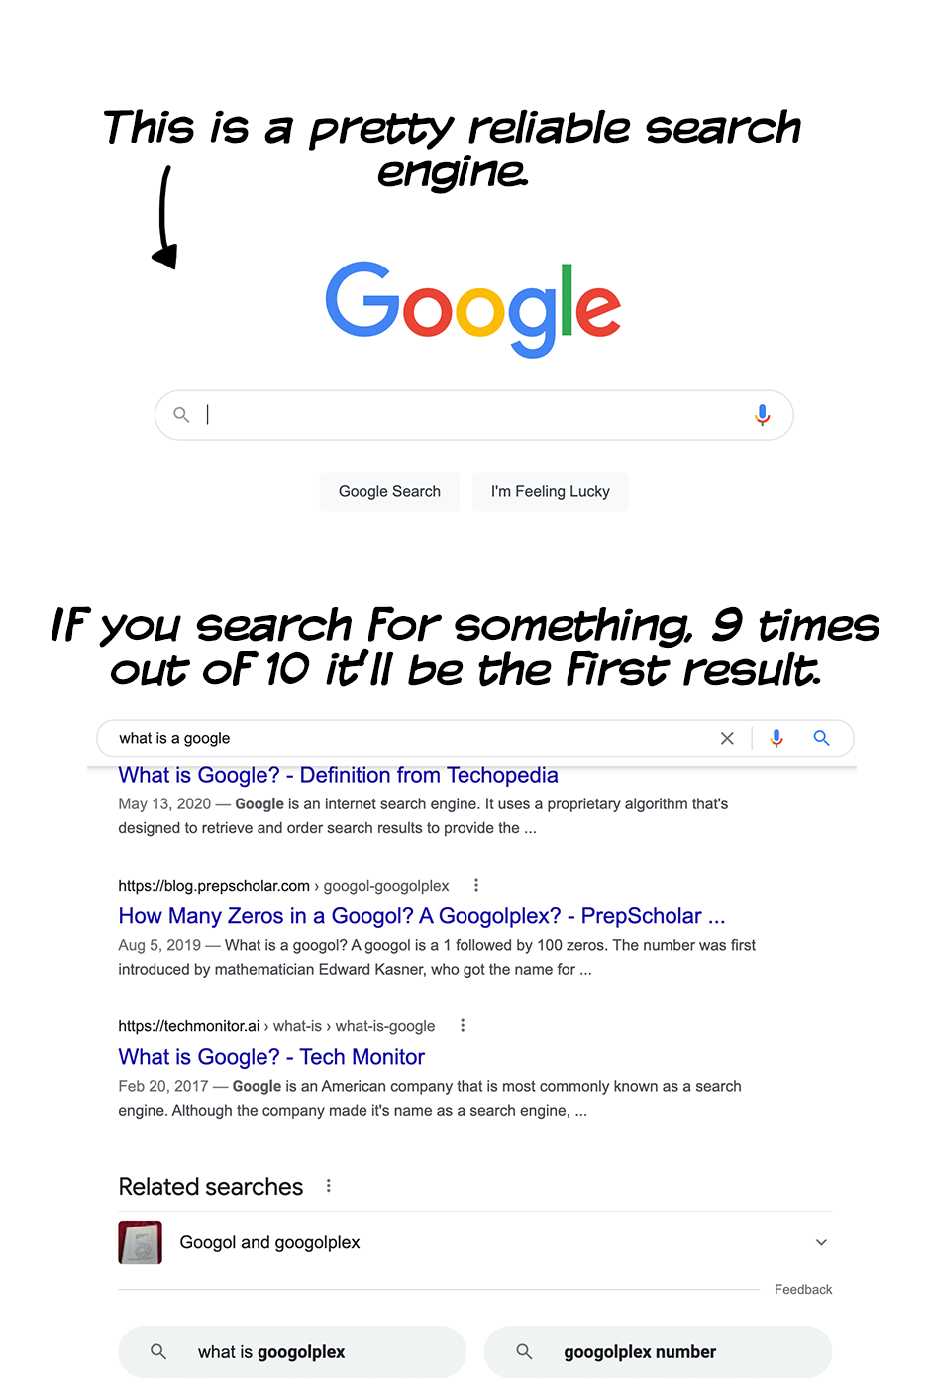The image size is (931, 1387).
Task: Click the magnifier icon in the homepage search box
Action: pyautogui.click(x=181, y=415)
